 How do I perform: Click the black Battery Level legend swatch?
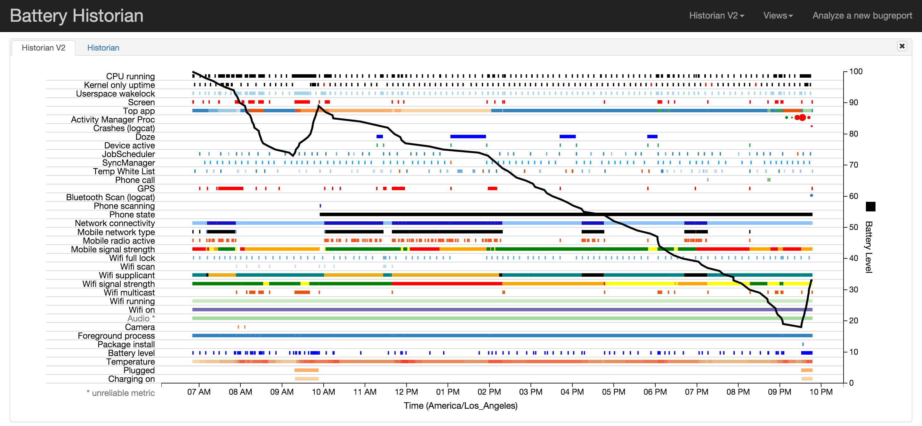(x=870, y=206)
